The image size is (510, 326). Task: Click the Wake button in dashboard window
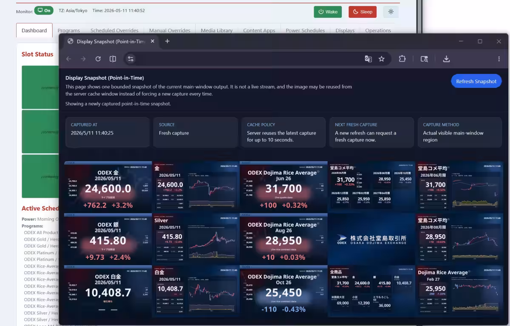(328, 12)
